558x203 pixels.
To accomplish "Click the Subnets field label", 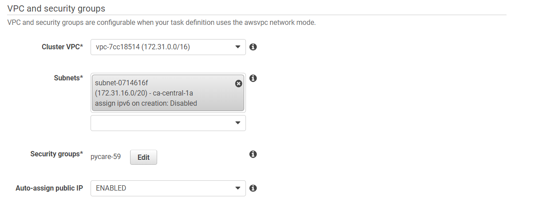I will click(x=68, y=78).
